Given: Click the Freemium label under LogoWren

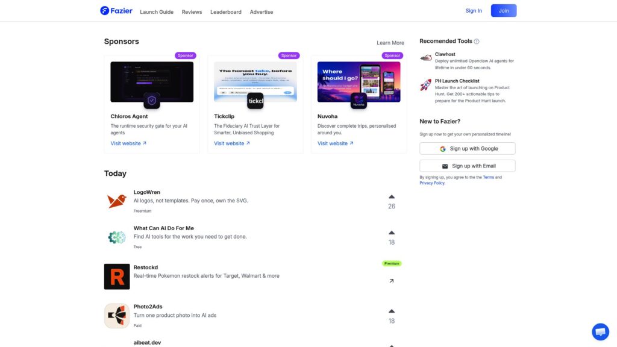Looking at the screenshot, I should tap(142, 211).
